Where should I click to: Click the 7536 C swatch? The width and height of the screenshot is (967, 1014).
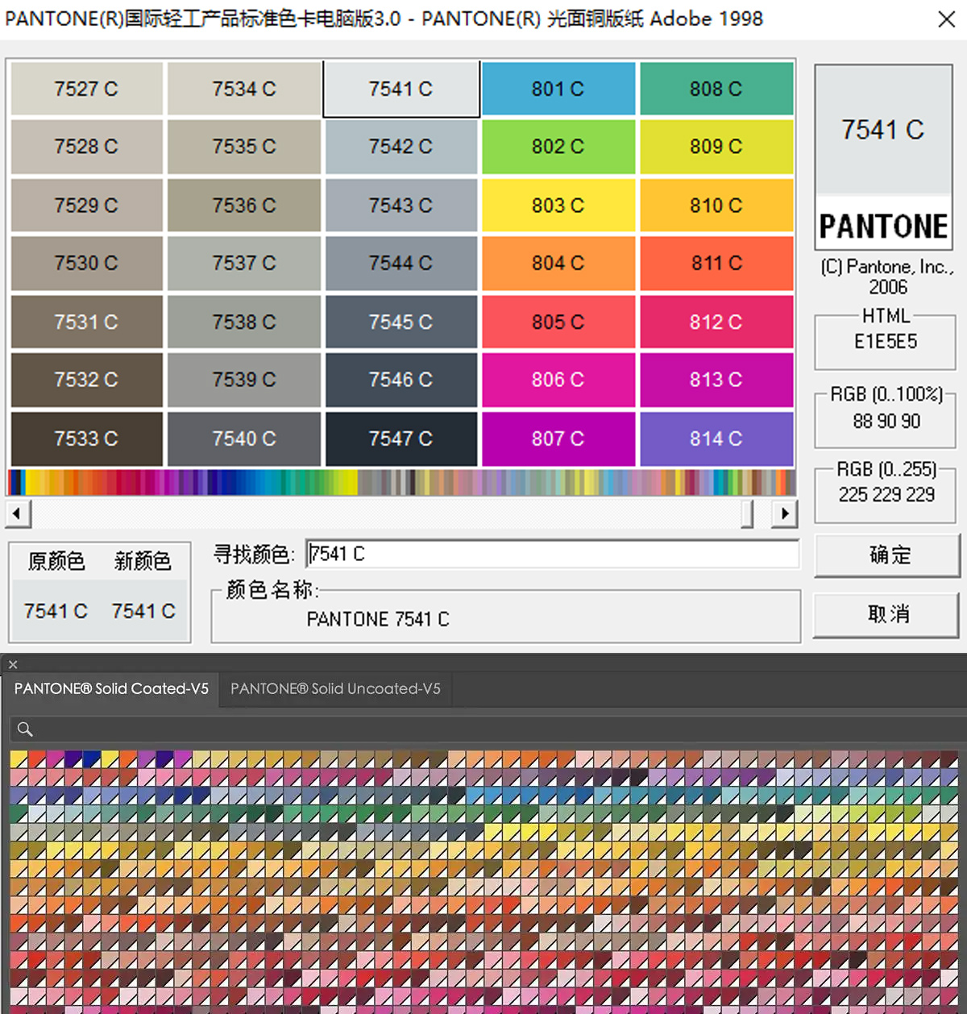(x=244, y=206)
